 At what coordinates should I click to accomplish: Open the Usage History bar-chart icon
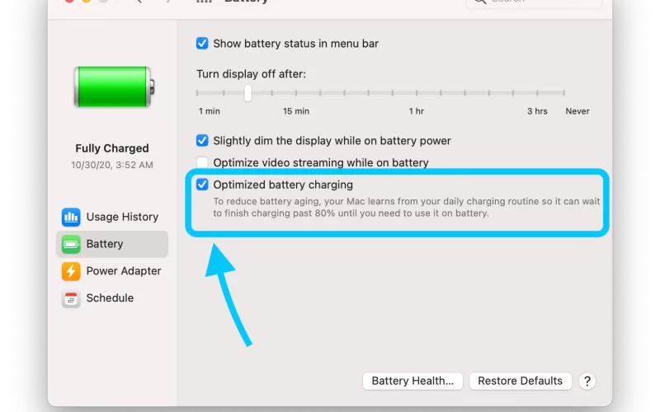[71, 217]
